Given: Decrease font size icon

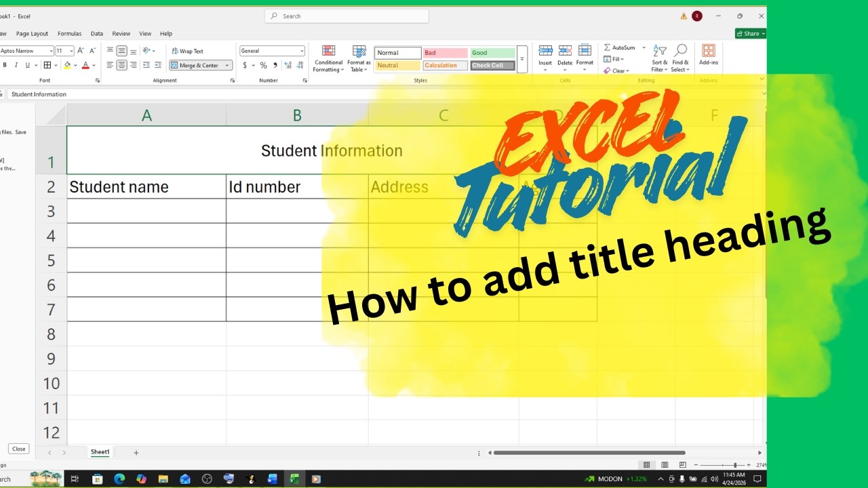Looking at the screenshot, I should click(x=92, y=51).
